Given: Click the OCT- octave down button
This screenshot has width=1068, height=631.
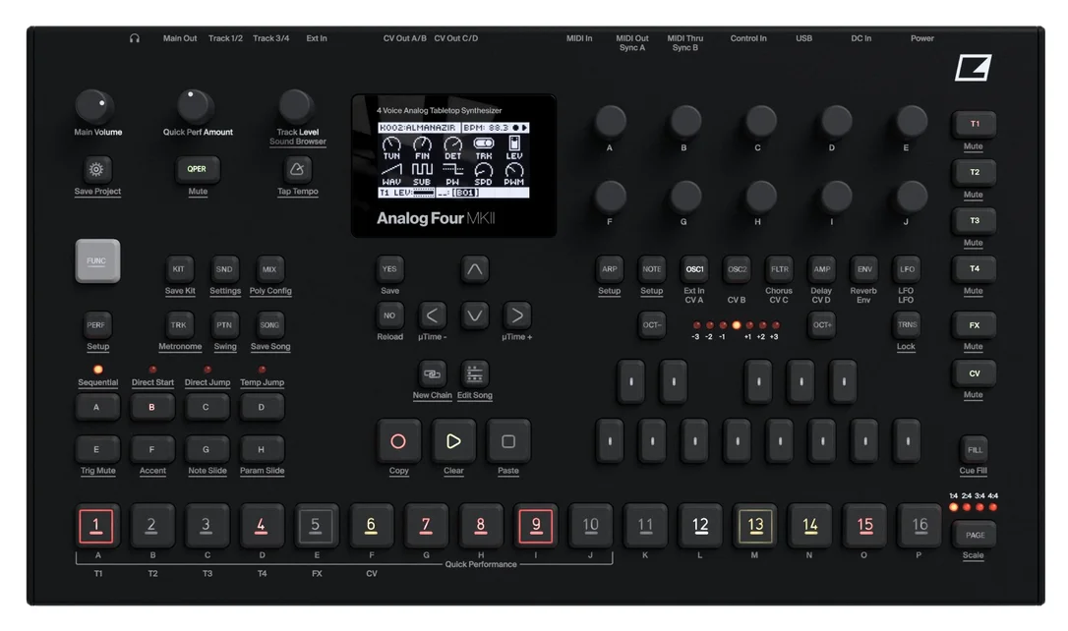Looking at the screenshot, I should [652, 324].
